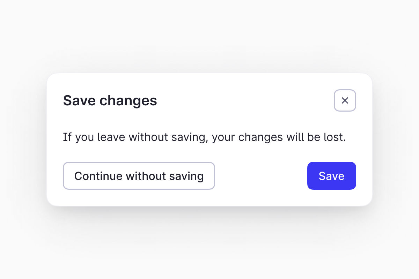Discard changes via Continue without saving
The width and height of the screenshot is (419, 279).
[x=139, y=176]
